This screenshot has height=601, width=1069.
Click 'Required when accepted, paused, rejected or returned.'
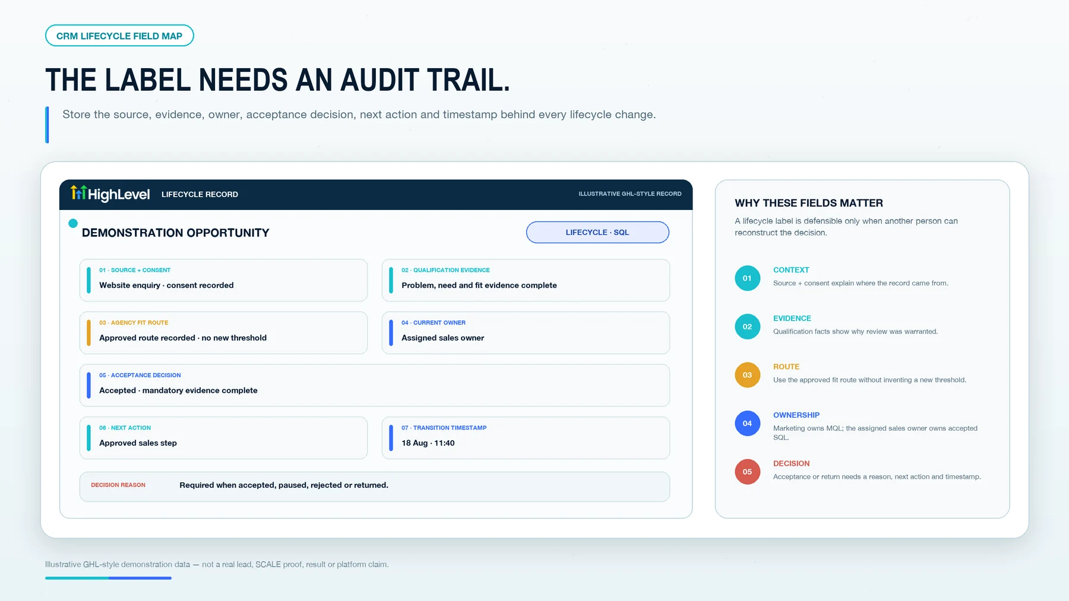pyautogui.click(x=284, y=485)
